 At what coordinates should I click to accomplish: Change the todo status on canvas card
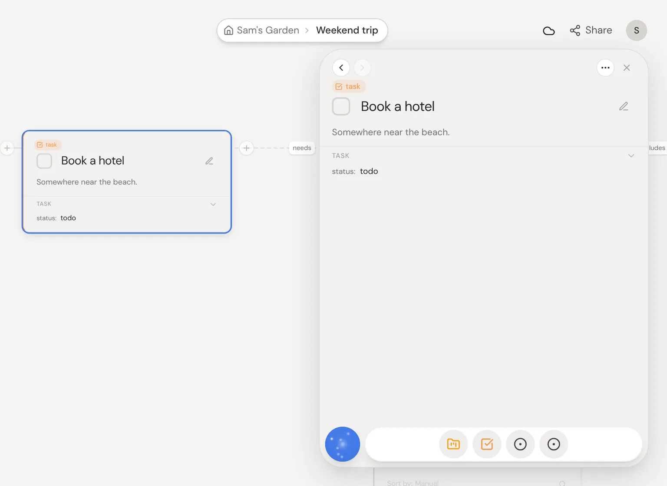(68, 218)
